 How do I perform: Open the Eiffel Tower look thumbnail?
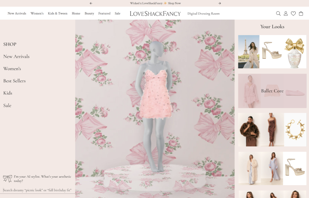(x=249, y=52)
